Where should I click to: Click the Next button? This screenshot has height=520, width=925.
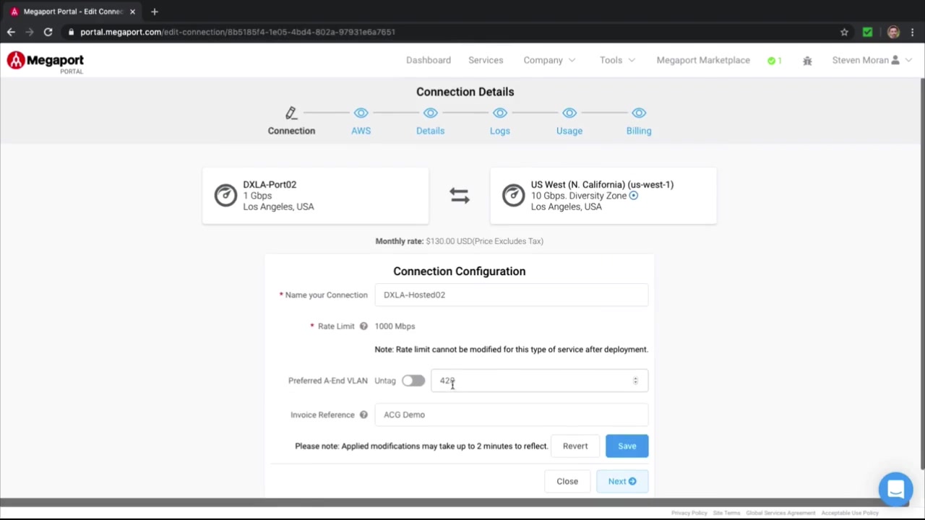[622, 481]
